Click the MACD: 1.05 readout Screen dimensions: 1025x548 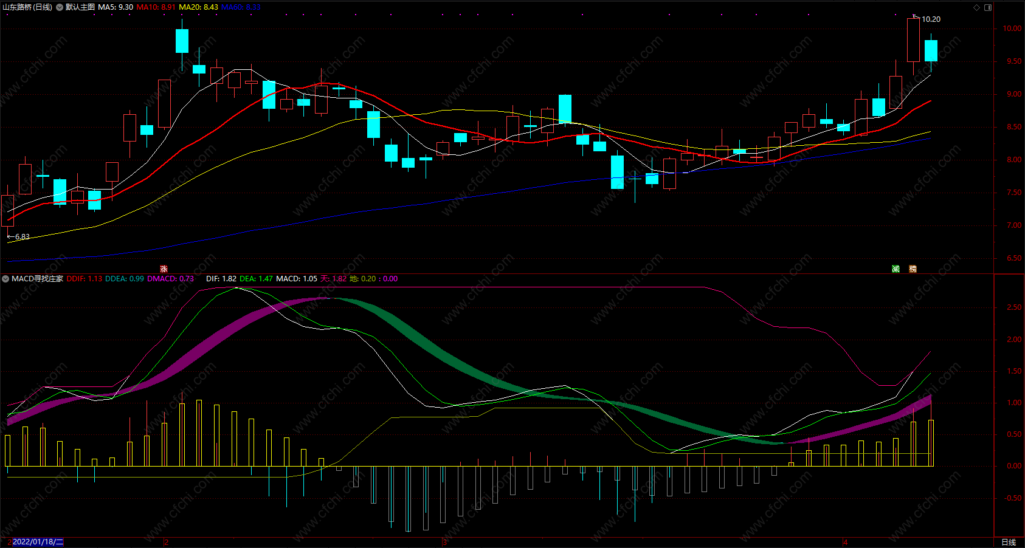pyautogui.click(x=297, y=279)
